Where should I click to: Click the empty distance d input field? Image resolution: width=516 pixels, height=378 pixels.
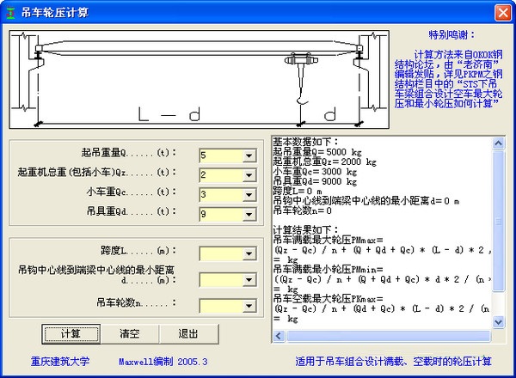[221, 280]
